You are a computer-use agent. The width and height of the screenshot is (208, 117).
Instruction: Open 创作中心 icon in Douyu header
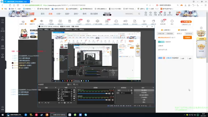click(x=170, y=14)
